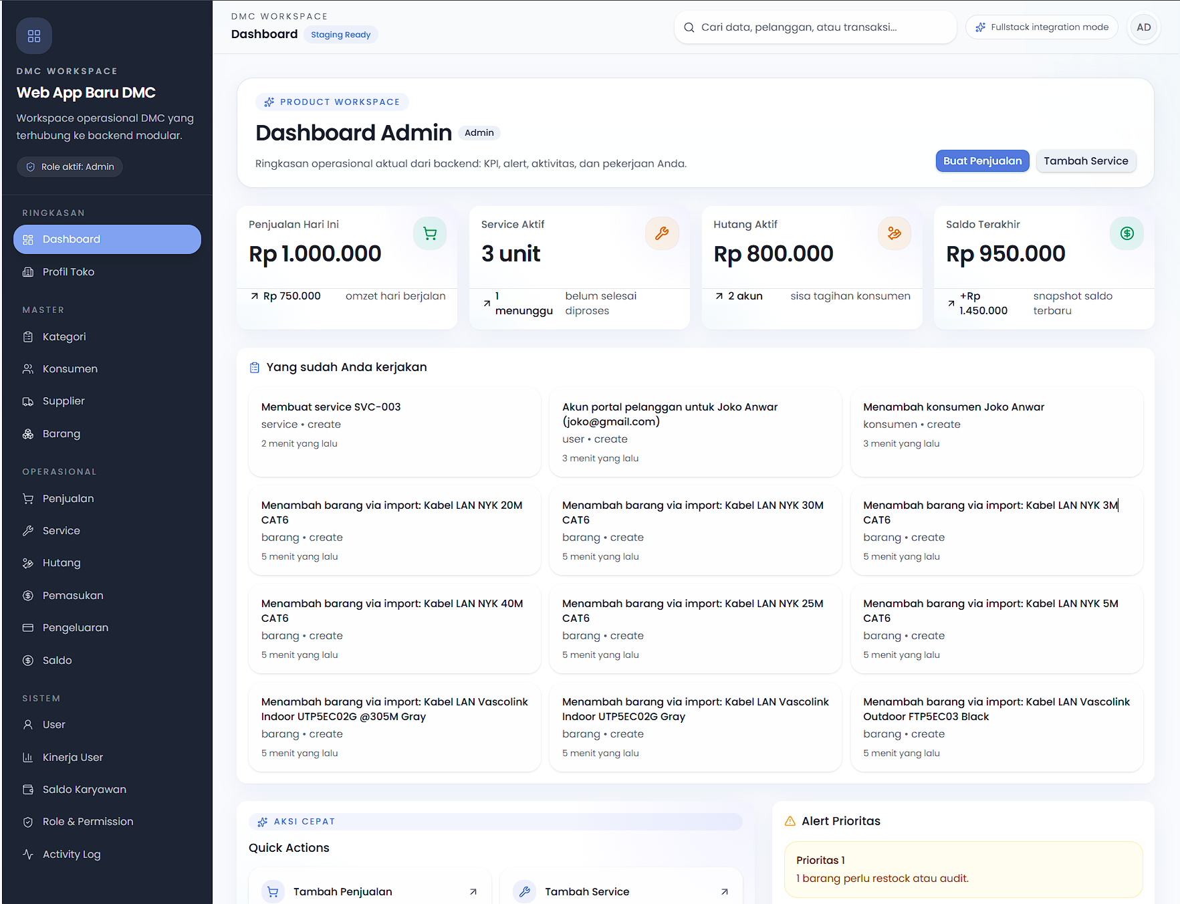Click the search magnifier icon in header
The width and height of the screenshot is (1180, 904).
(689, 27)
